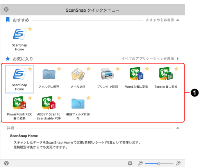Viewport: 200px width, 167px height.
Task: Close the ScanSnap クイックメニュー window
Action: pyautogui.click(x=6, y=9)
